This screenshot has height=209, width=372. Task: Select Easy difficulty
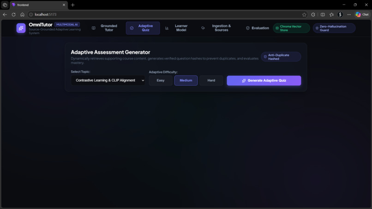[x=161, y=80]
